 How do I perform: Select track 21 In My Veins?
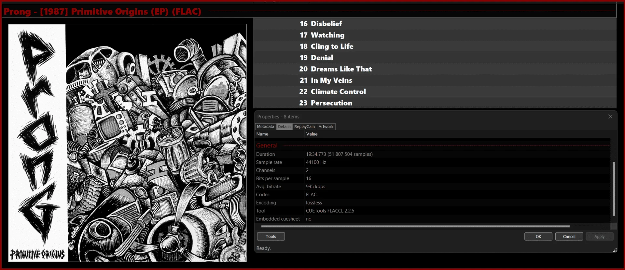click(x=435, y=80)
